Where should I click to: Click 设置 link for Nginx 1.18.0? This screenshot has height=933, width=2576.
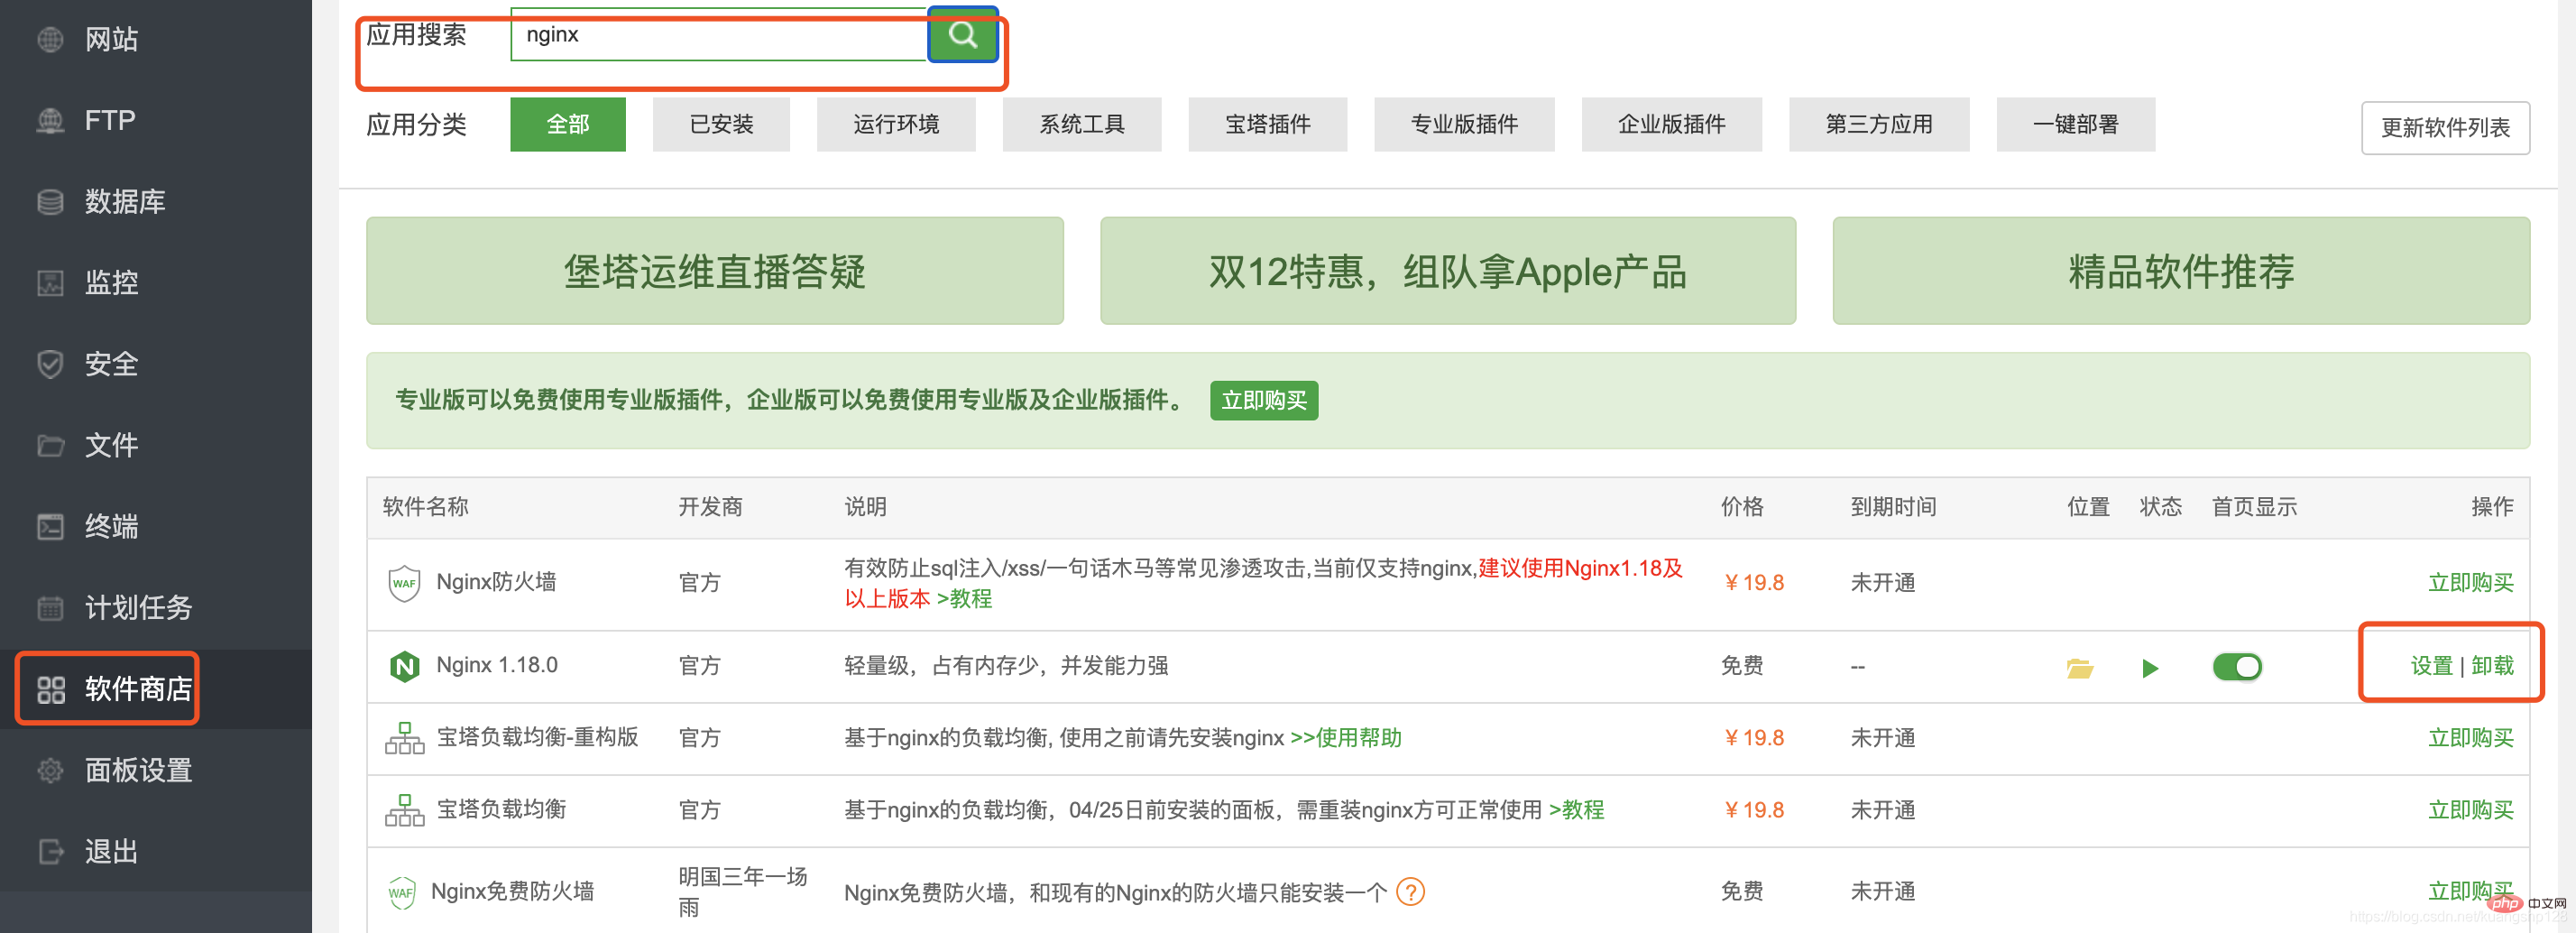pos(2431,666)
